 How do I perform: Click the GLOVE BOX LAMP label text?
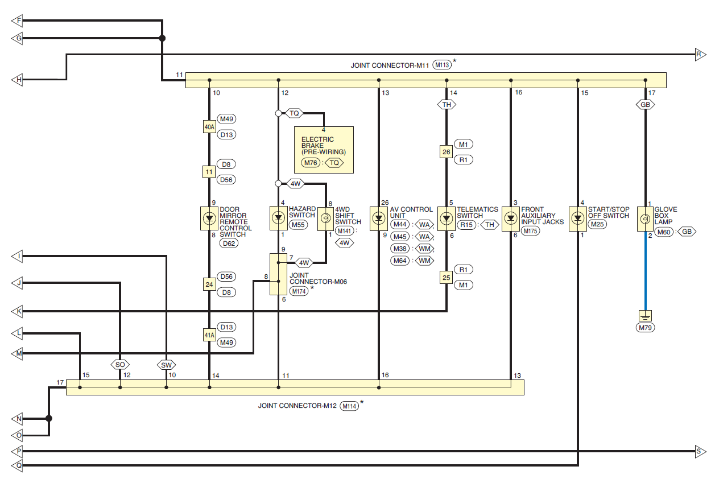point(667,216)
